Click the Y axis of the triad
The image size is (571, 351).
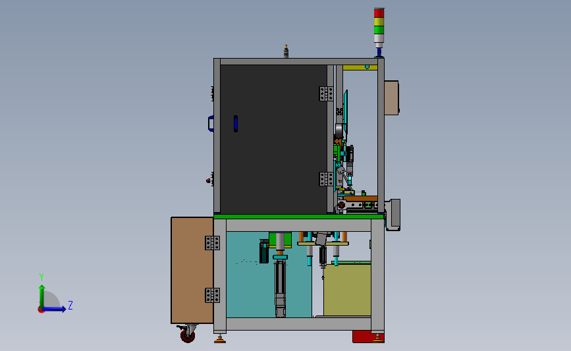pos(42,297)
